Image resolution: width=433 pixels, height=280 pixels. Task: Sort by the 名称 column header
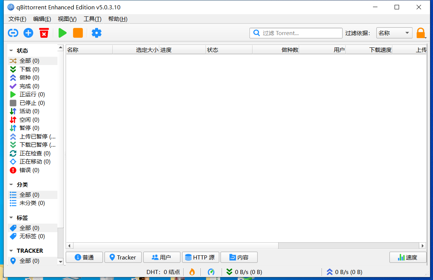(89, 50)
